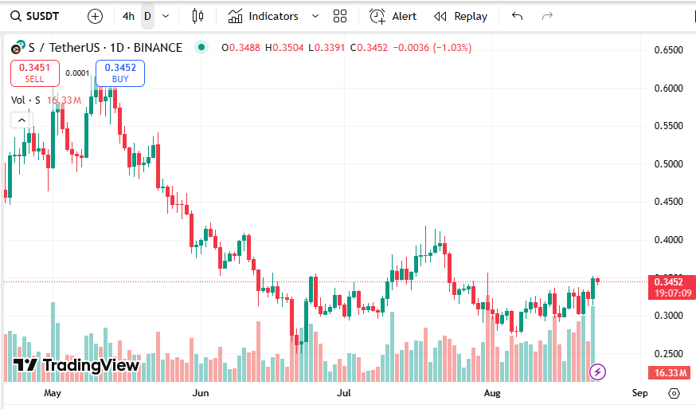This screenshot has height=409, width=696.
Task: Redo the last chart action
Action: [547, 16]
